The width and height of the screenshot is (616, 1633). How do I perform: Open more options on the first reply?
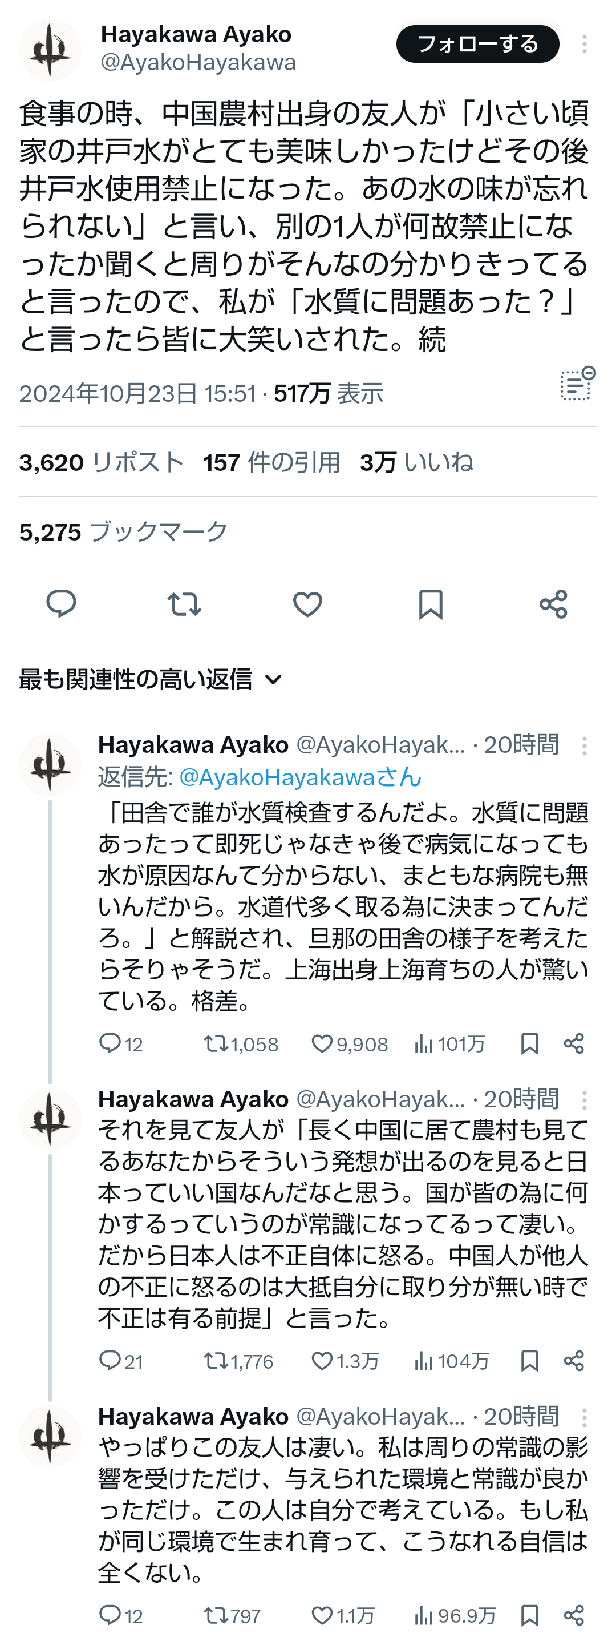583,745
